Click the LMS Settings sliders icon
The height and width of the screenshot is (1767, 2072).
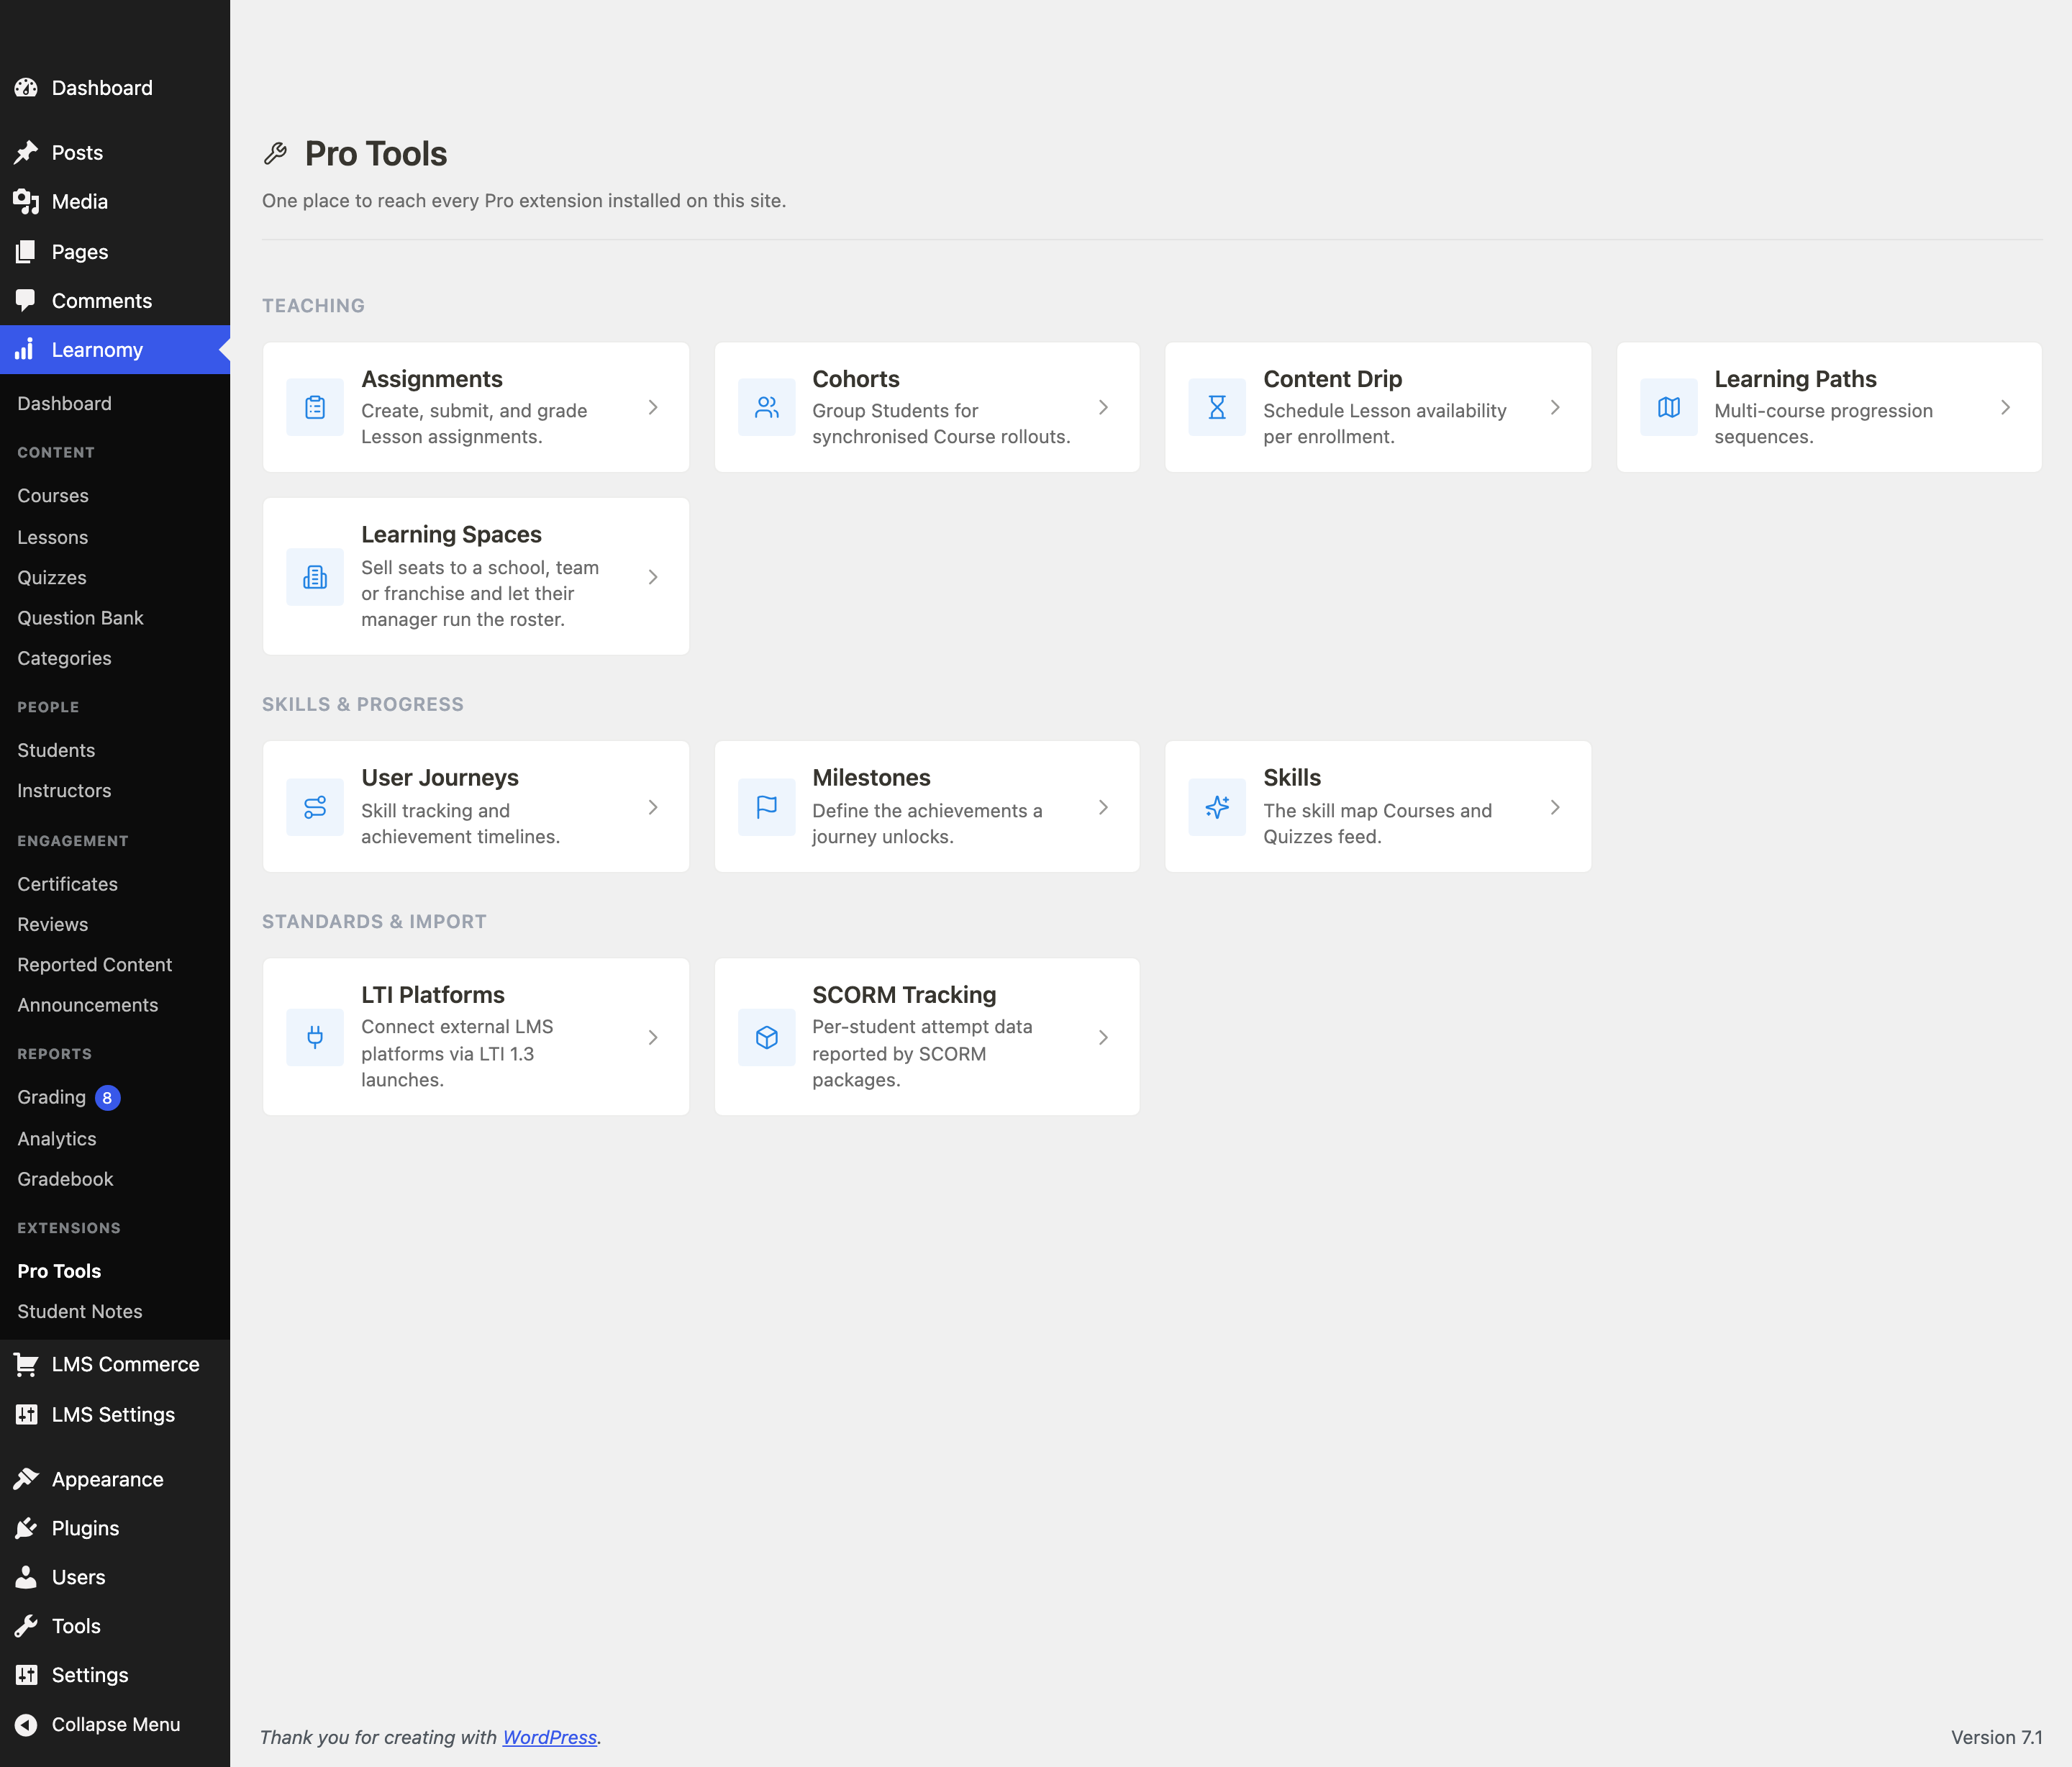tap(26, 1414)
